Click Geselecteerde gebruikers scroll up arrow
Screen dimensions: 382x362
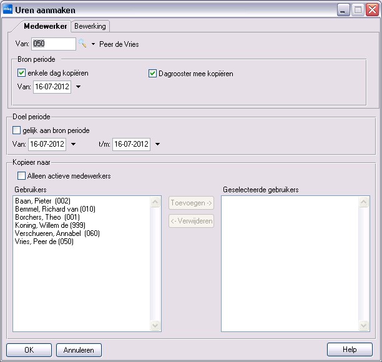[363, 202]
